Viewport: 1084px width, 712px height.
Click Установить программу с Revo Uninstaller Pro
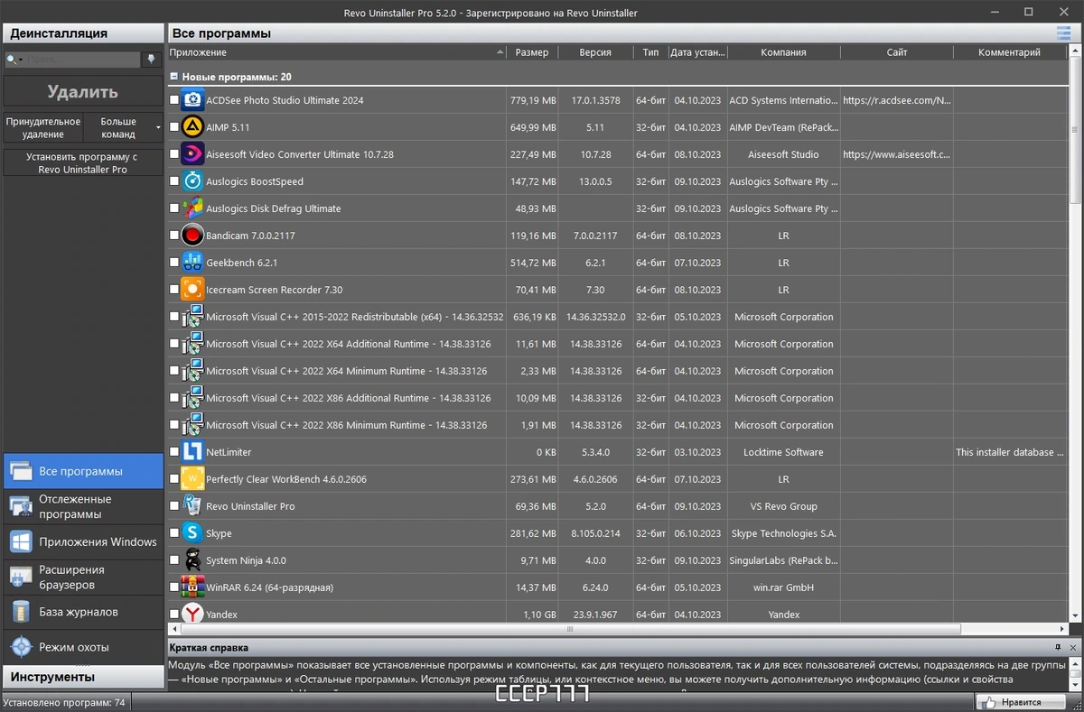pyautogui.click(x=83, y=163)
